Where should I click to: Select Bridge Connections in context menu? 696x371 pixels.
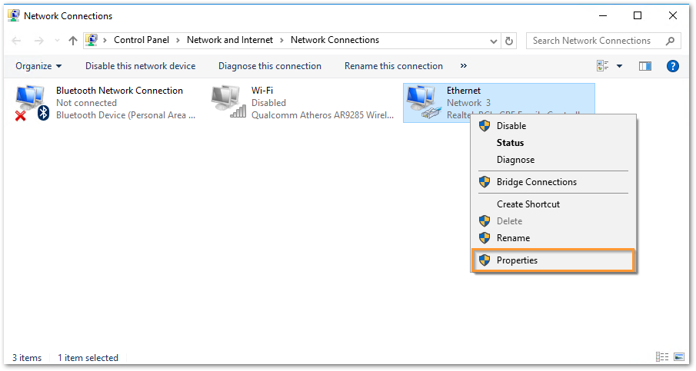536,182
